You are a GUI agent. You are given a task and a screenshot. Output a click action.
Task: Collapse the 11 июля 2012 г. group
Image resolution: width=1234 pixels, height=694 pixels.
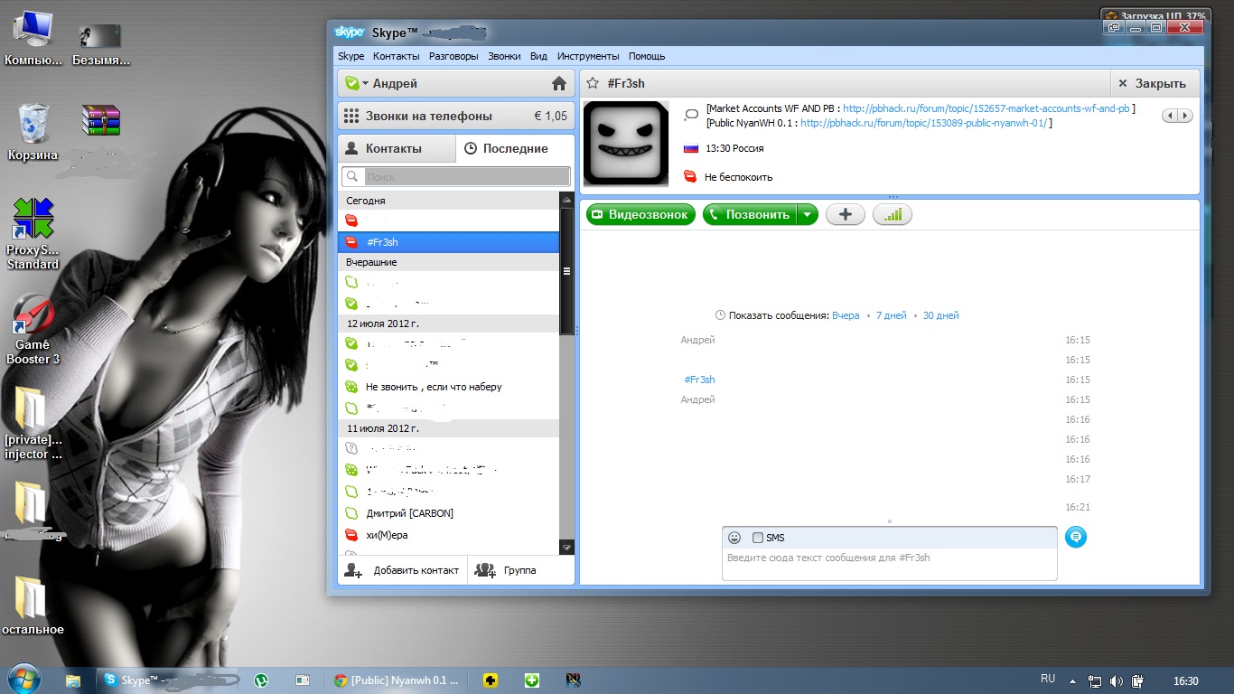[x=449, y=428]
